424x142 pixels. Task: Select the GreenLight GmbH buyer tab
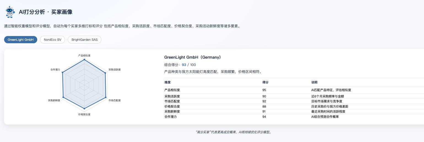coord(21,40)
